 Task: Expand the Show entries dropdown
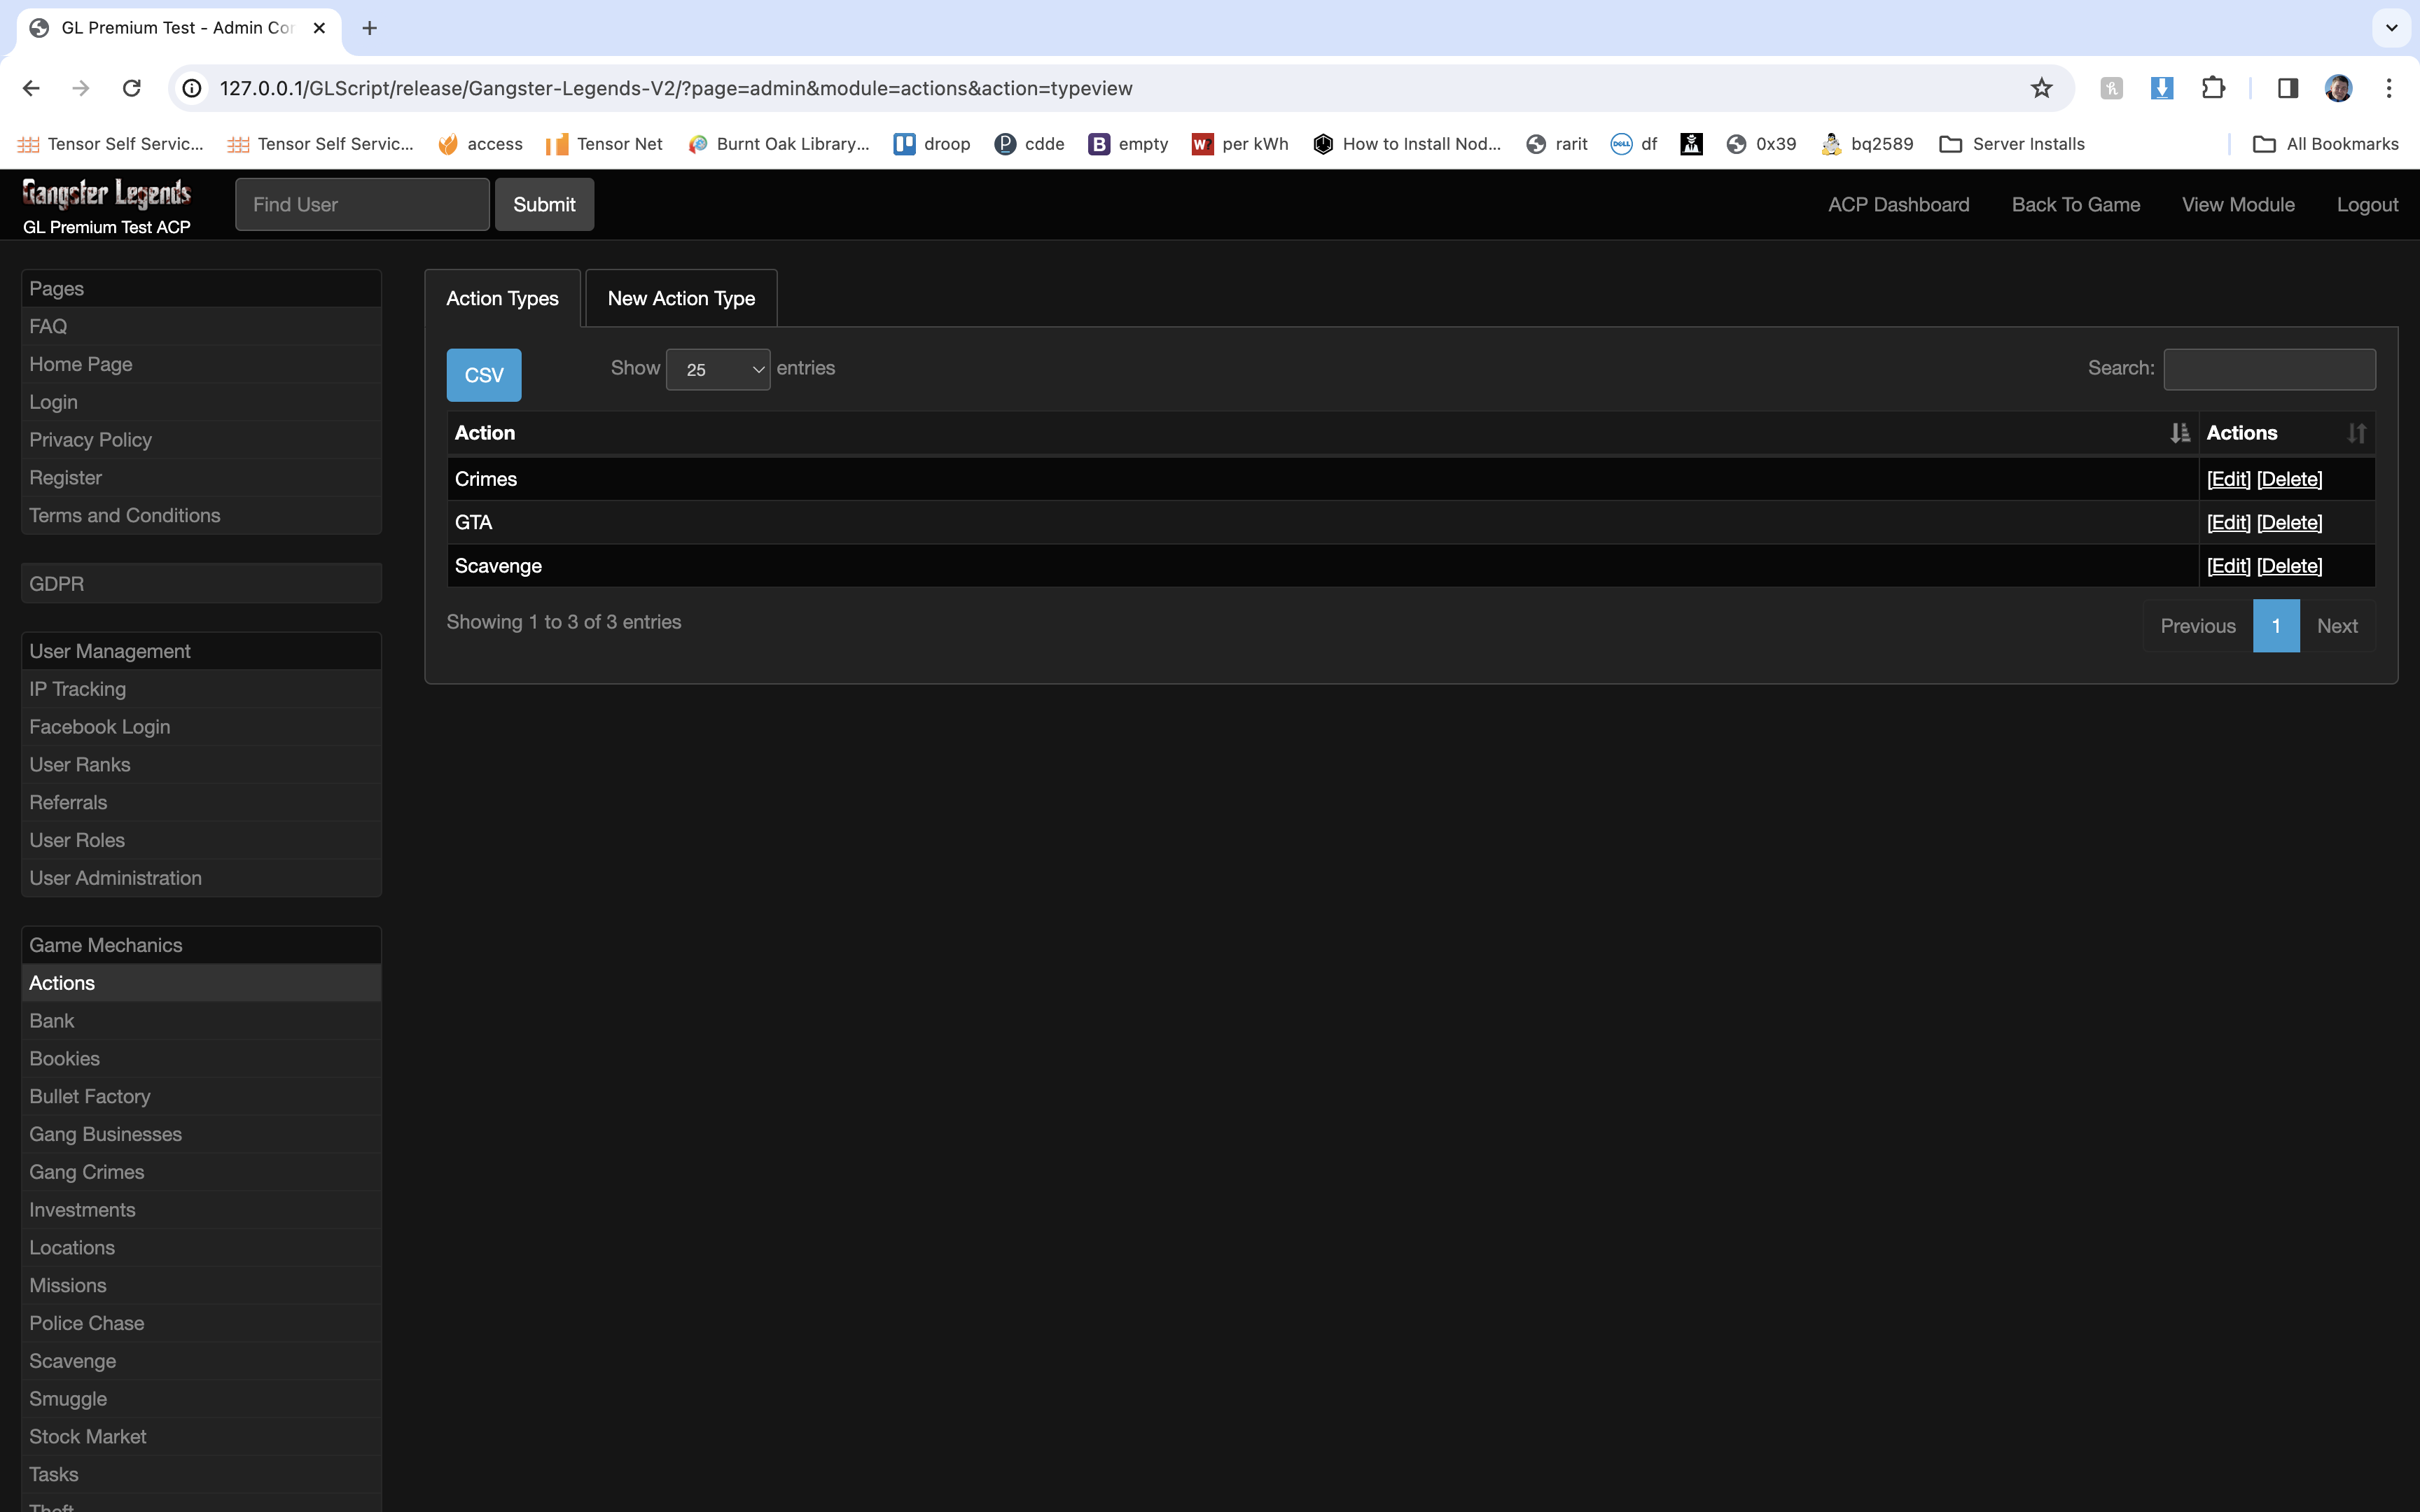[x=718, y=370]
